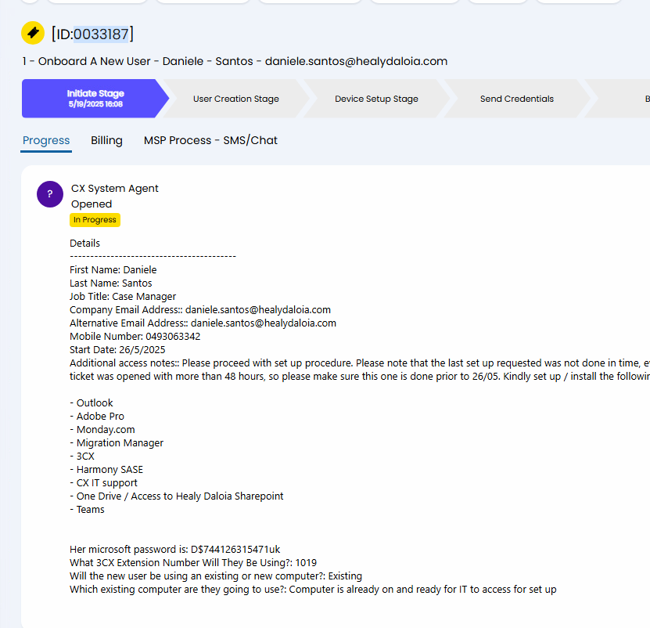Click the Alternative Email Address value

tap(264, 323)
